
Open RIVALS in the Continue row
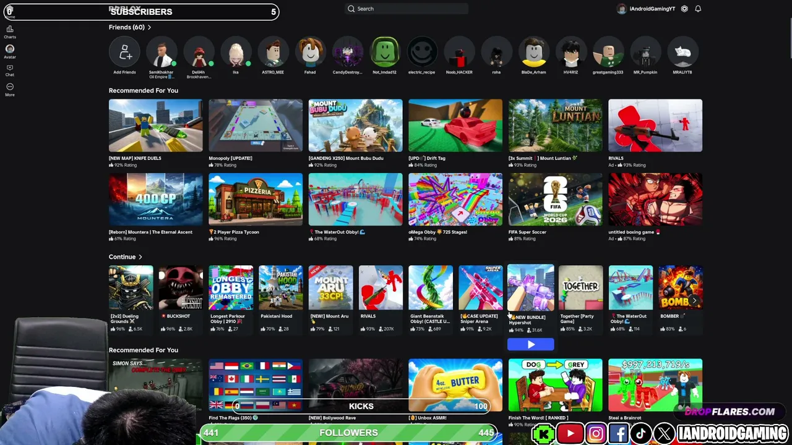381,288
